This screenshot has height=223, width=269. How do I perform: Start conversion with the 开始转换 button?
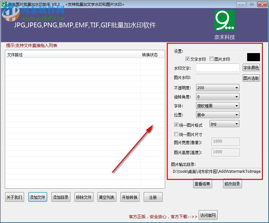coord(130,197)
